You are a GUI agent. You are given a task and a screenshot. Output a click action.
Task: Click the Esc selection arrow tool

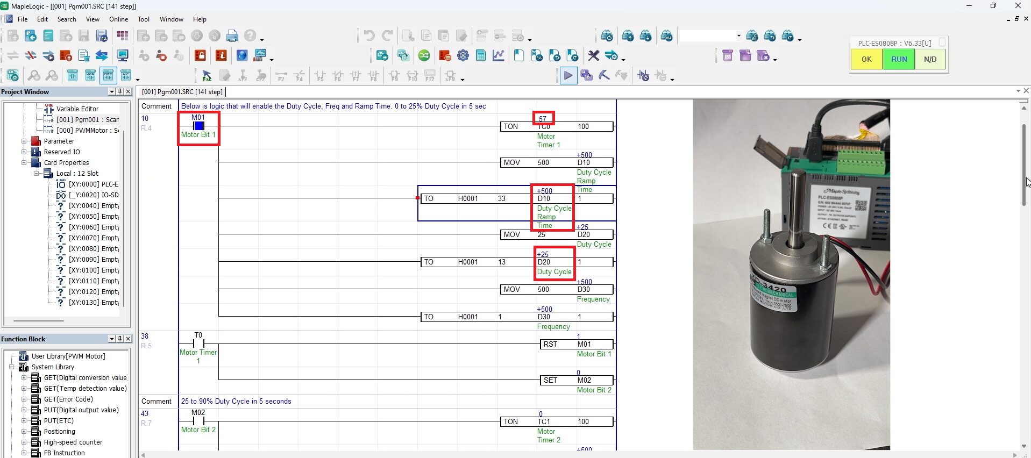coord(207,76)
